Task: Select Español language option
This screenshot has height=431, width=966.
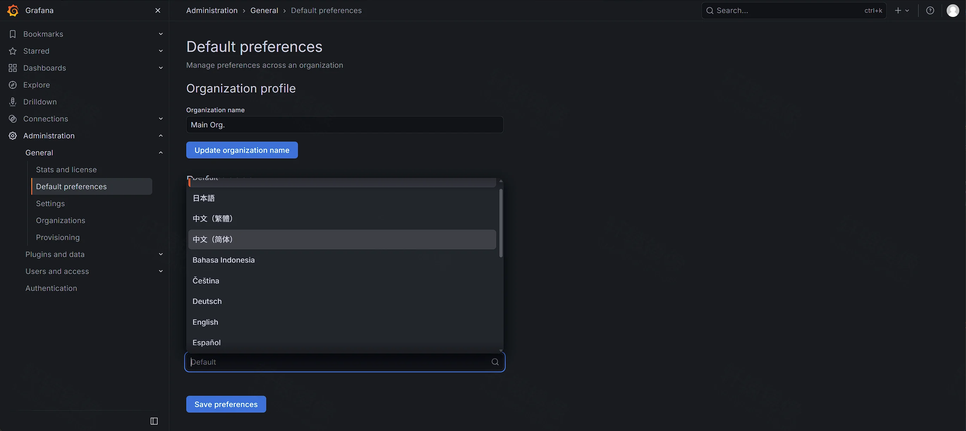Action: click(x=342, y=343)
